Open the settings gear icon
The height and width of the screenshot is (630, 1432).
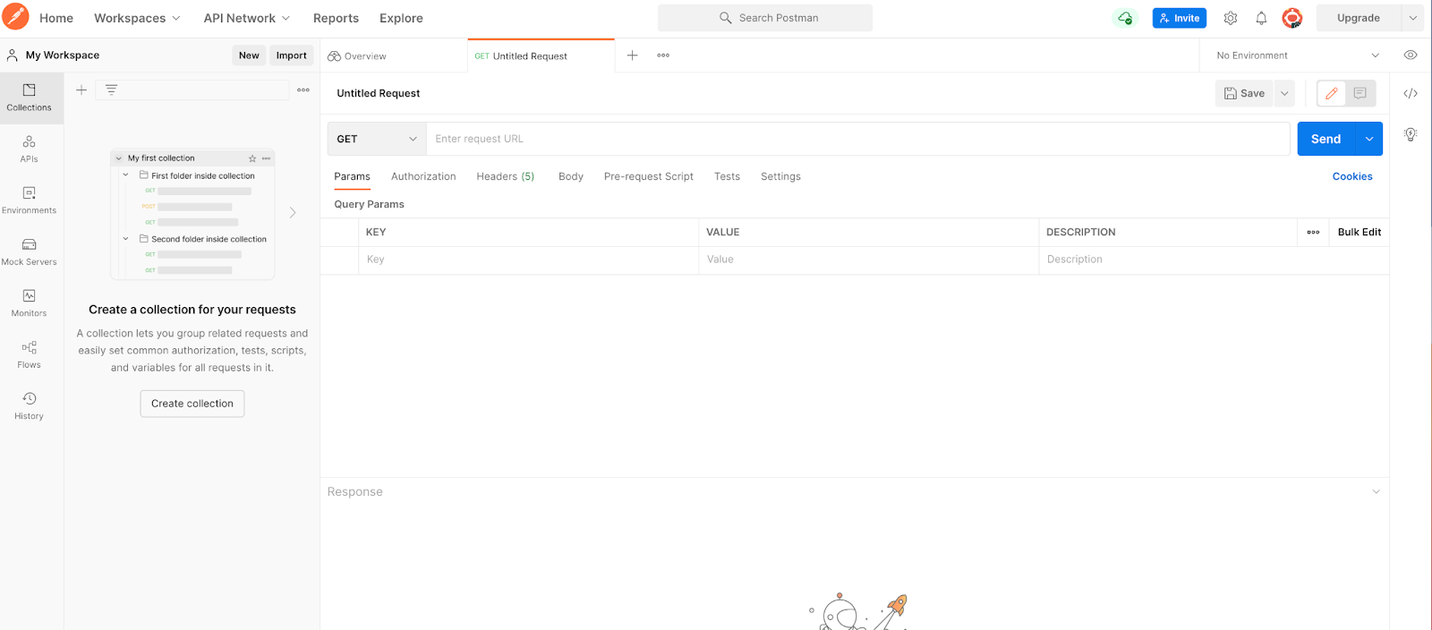[1231, 18]
